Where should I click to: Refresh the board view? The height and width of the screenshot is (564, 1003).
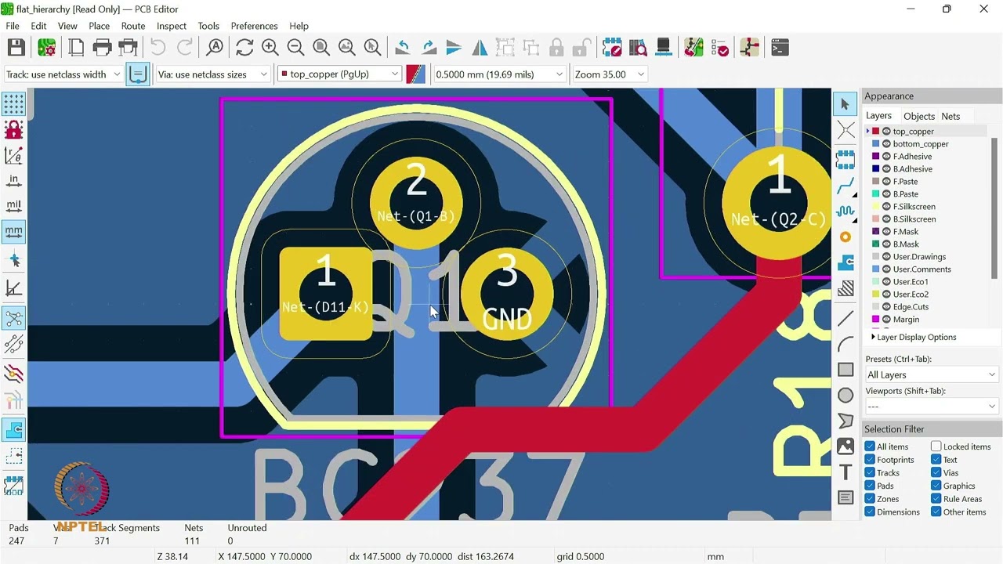coord(244,48)
